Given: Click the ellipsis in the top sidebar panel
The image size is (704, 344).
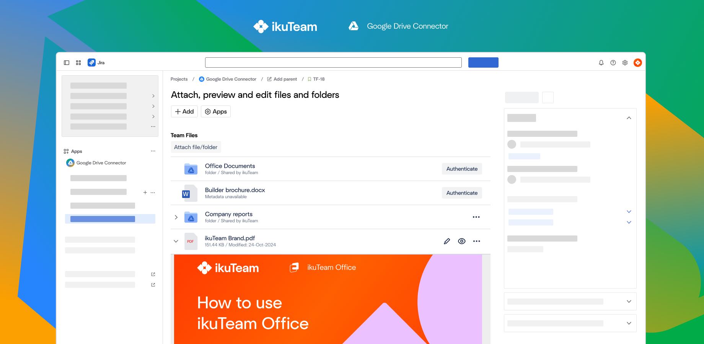Looking at the screenshot, I should (x=153, y=127).
